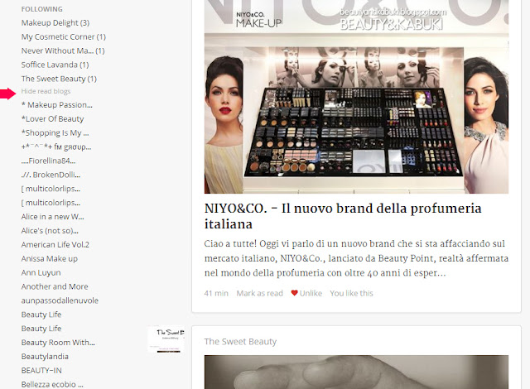Screen dimensions: 530x389
Task: Open Alice's (not so)... blog
Action: (50, 231)
